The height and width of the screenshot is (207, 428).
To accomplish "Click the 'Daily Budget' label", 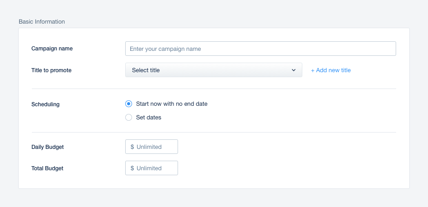I will (47, 147).
